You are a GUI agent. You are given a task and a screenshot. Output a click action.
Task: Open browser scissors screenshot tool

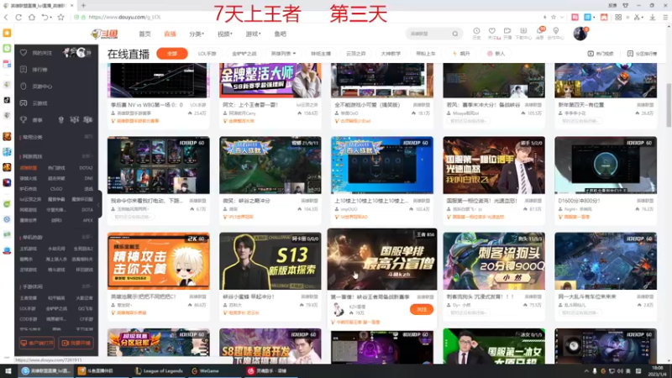coord(637,17)
